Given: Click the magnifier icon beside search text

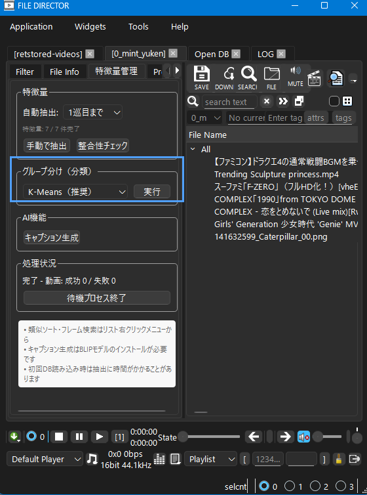Looking at the screenshot, I should pyautogui.click(x=193, y=102).
